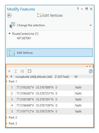Expand the Change the selection dropdown arrow
The height and width of the screenshot is (133, 99).
pyautogui.click(x=91, y=25)
